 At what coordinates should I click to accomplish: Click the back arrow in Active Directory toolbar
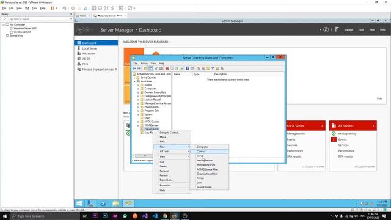click(134, 68)
